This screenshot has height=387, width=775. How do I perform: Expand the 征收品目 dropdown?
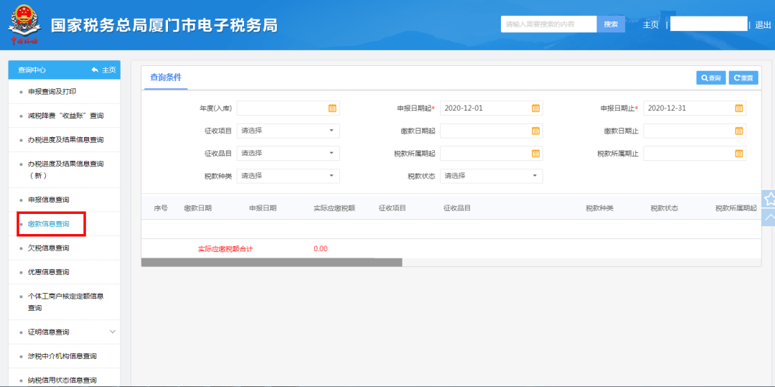click(x=331, y=153)
